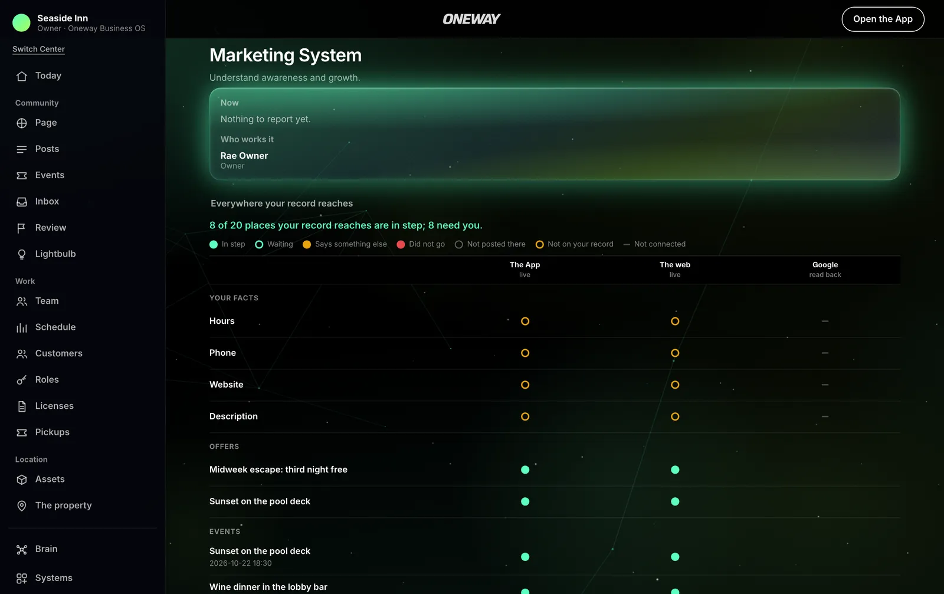
Task: Click the Midweek escape: third night free row
Action: pyautogui.click(x=555, y=470)
